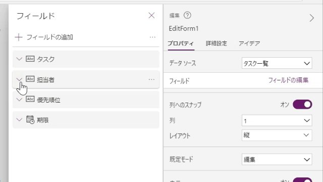Click the text type icon of 優先順位
Image resolution: width=323 pixels, height=182 pixels.
click(x=30, y=99)
